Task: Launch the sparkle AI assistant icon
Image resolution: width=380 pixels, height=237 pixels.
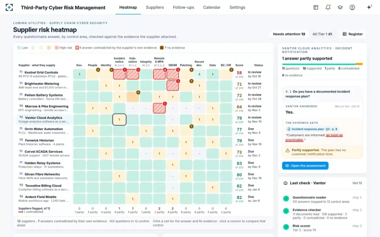Action: 369,7
